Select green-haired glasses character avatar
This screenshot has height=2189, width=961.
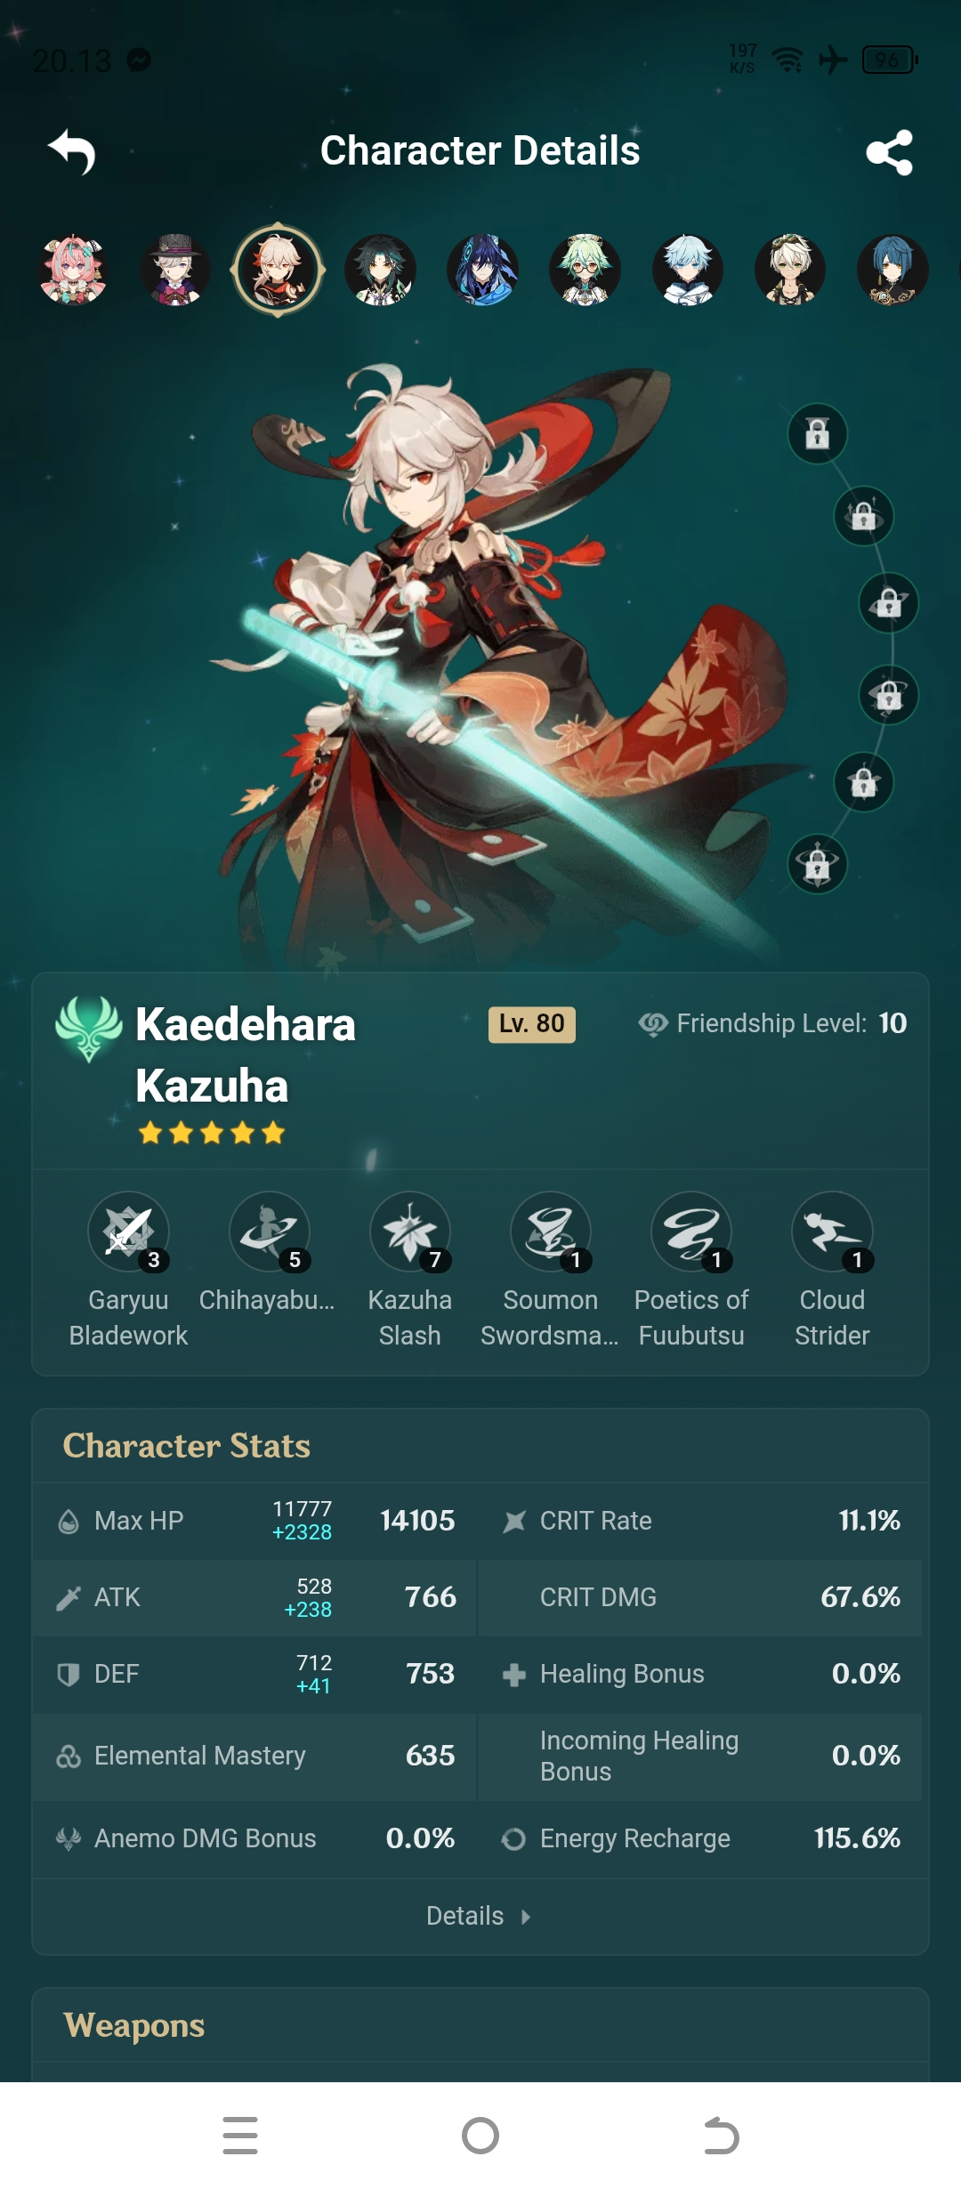click(585, 270)
